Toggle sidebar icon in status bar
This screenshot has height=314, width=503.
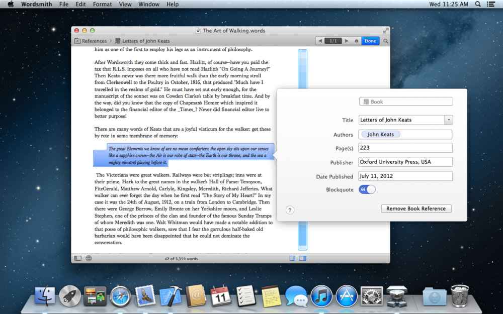point(77,258)
